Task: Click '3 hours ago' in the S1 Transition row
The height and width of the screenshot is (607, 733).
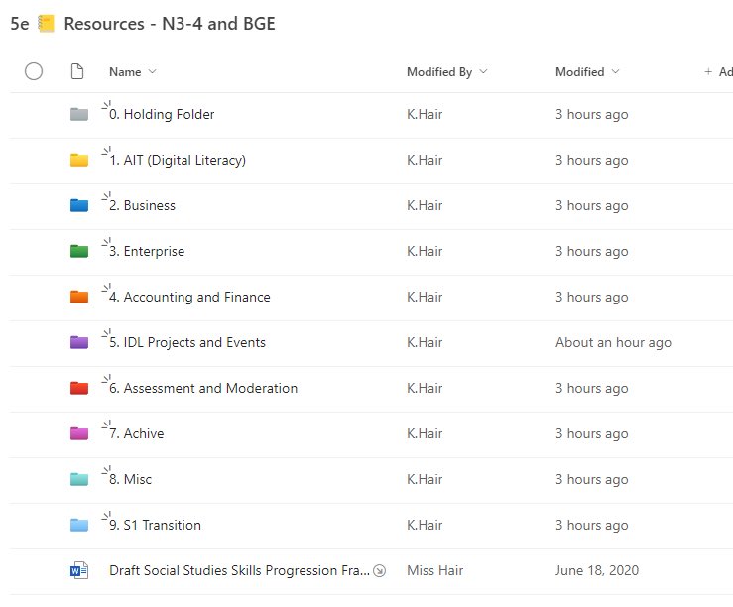Action: (592, 526)
